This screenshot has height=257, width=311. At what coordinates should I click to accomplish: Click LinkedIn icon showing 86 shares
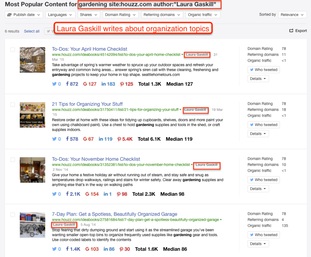pos(106,249)
